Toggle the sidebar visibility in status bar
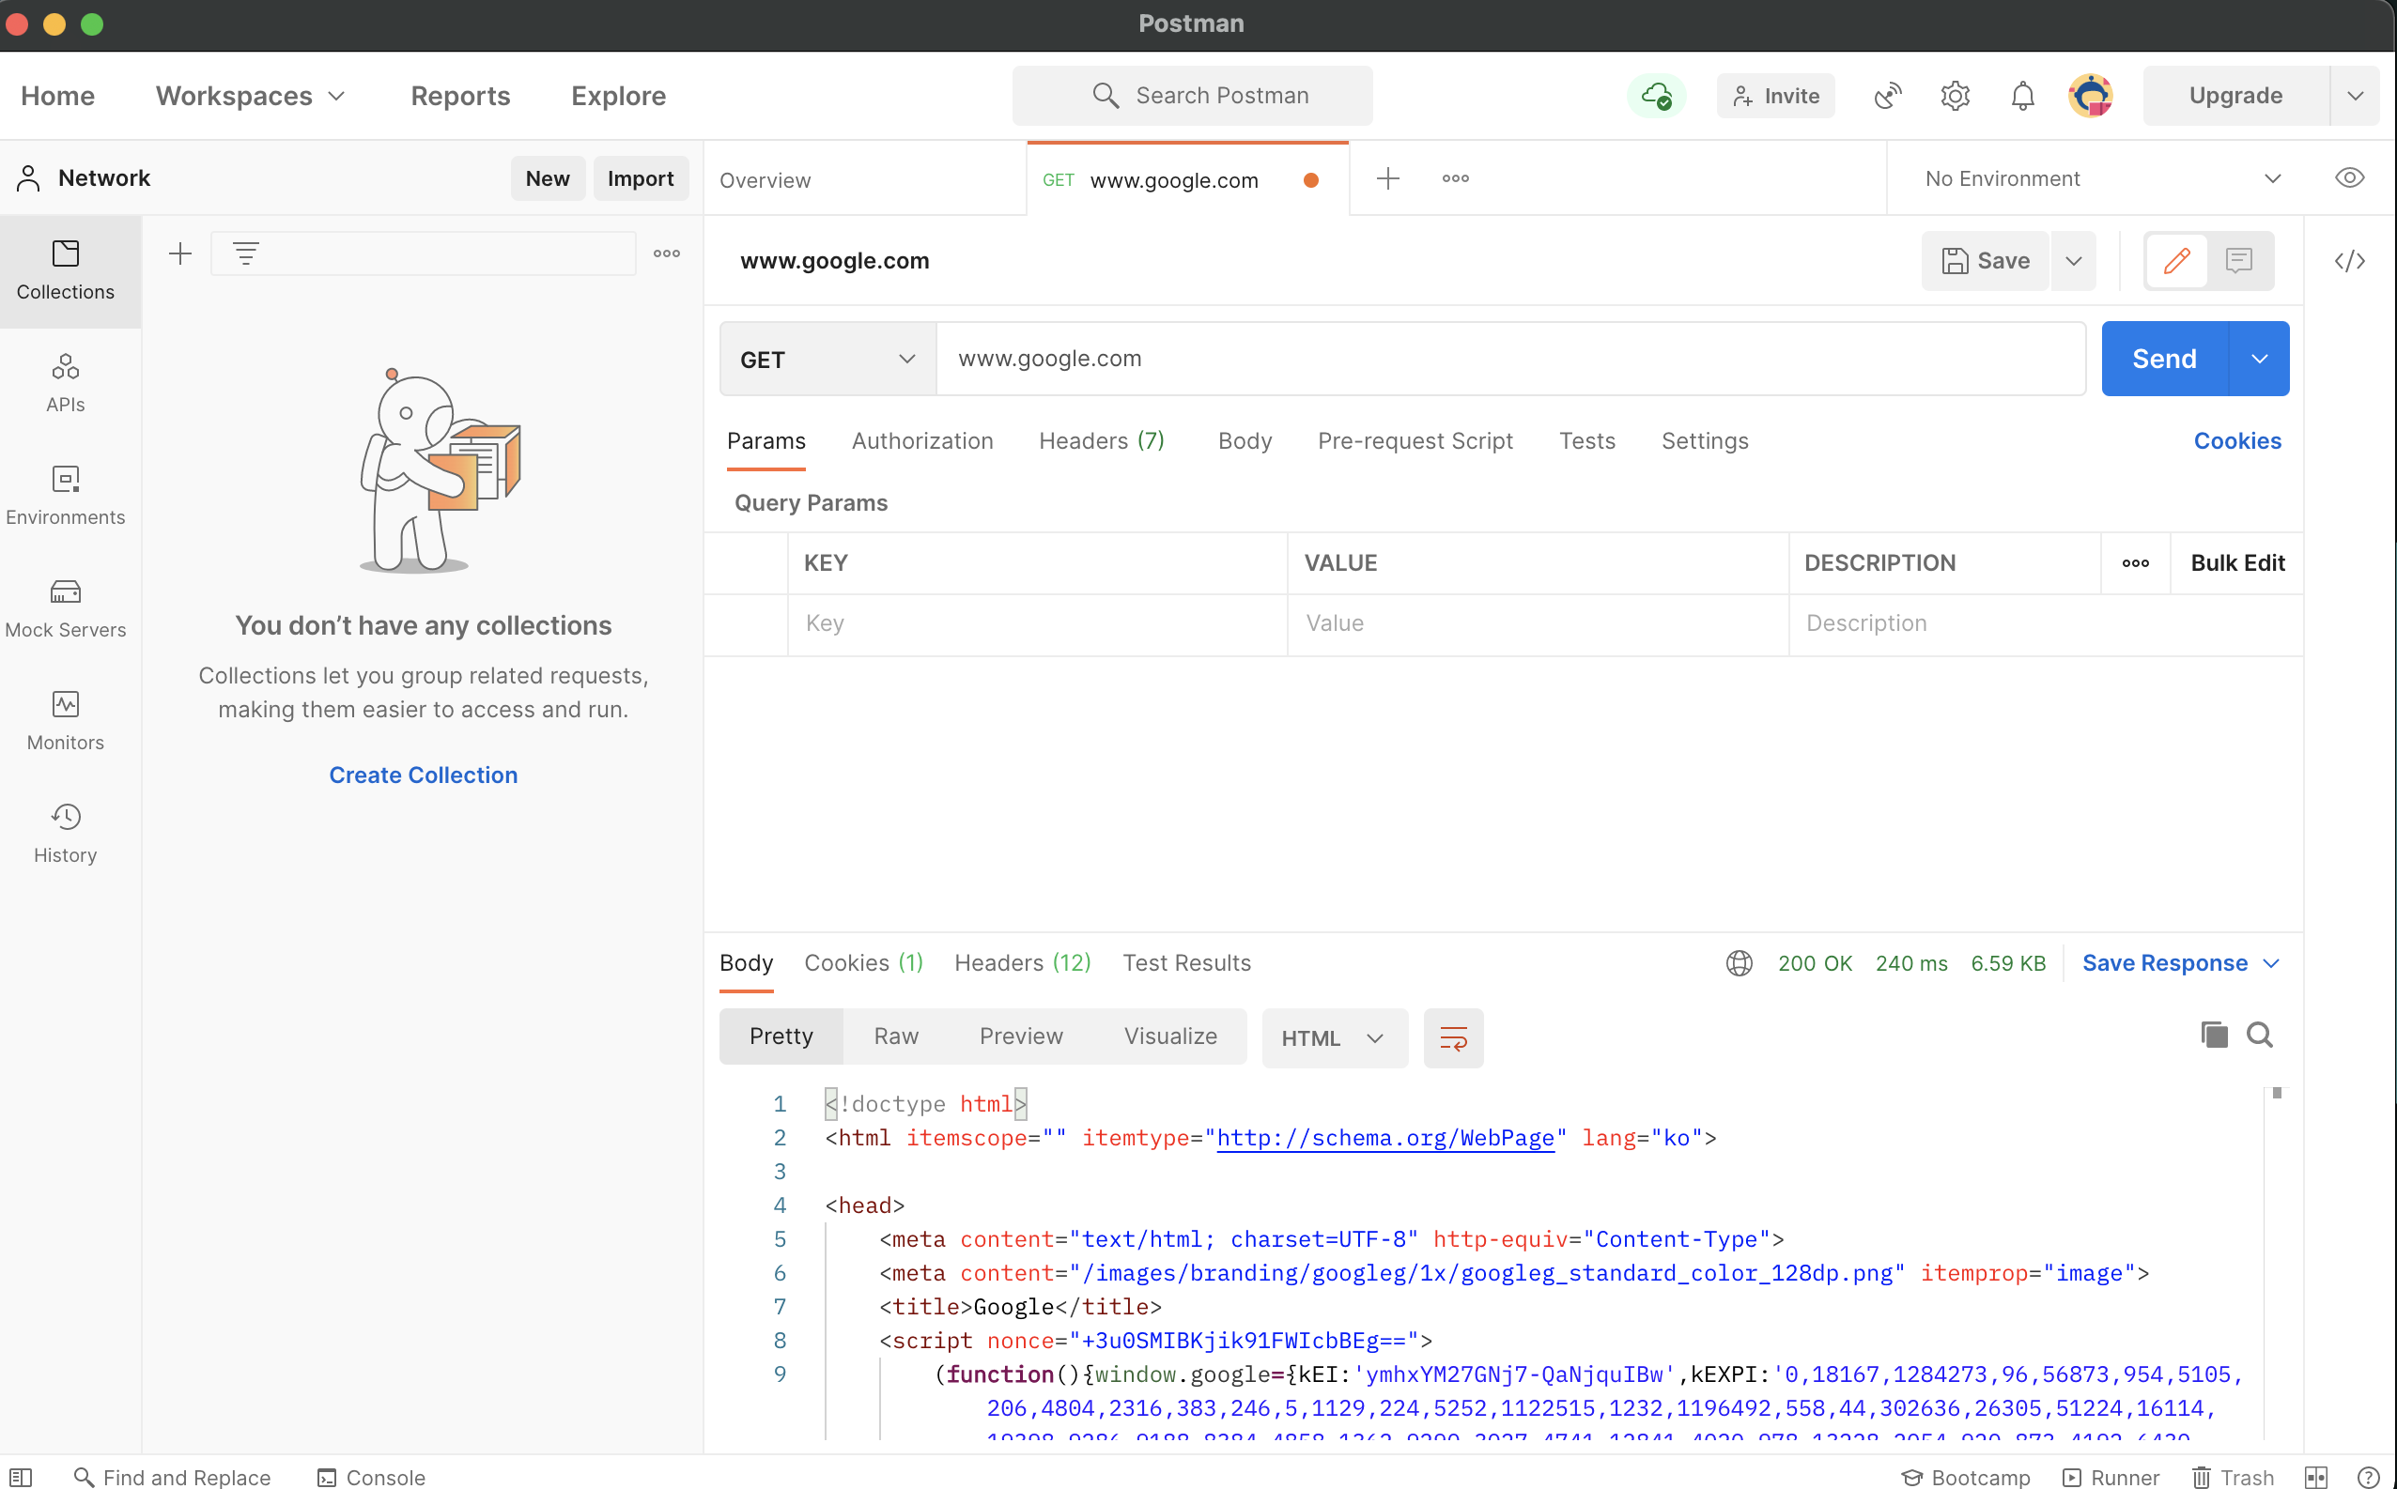Screen dimensions: 2397x1489 [21, 1477]
